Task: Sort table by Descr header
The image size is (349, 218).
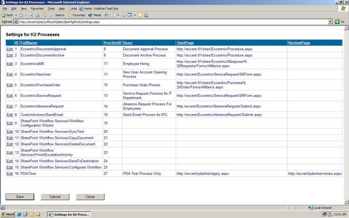Action: (128, 43)
